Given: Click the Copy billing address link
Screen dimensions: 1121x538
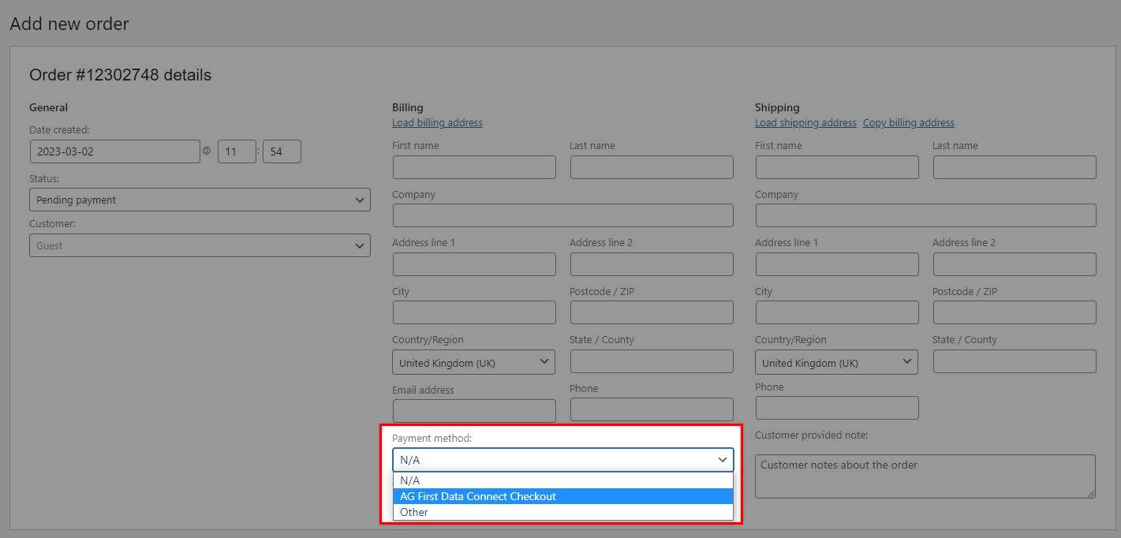Looking at the screenshot, I should 909,123.
